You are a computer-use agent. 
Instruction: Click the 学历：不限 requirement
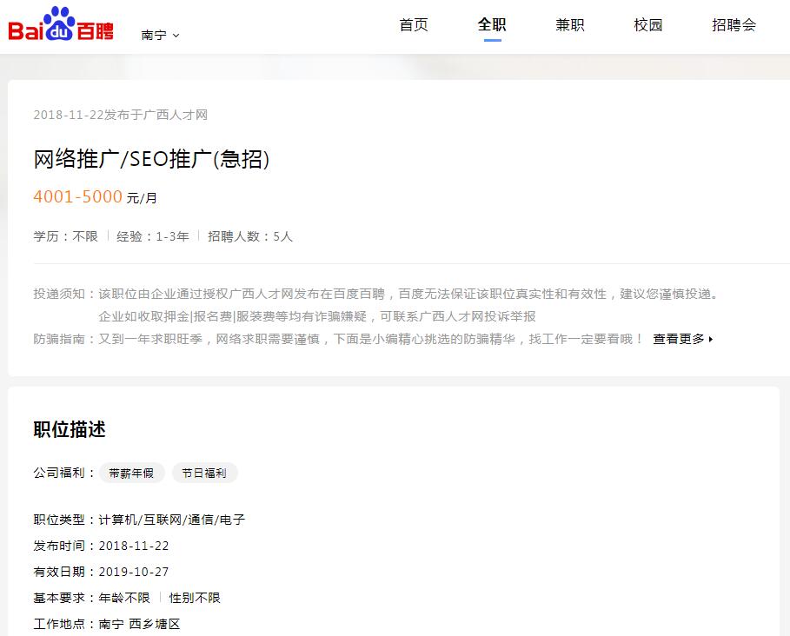click(x=66, y=236)
